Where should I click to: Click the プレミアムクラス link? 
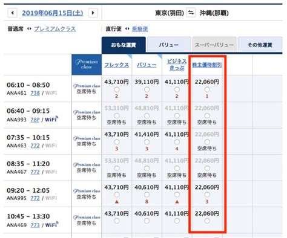coord(55,29)
